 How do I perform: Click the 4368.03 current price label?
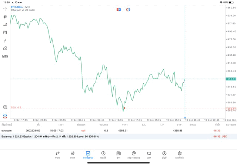(231, 79)
